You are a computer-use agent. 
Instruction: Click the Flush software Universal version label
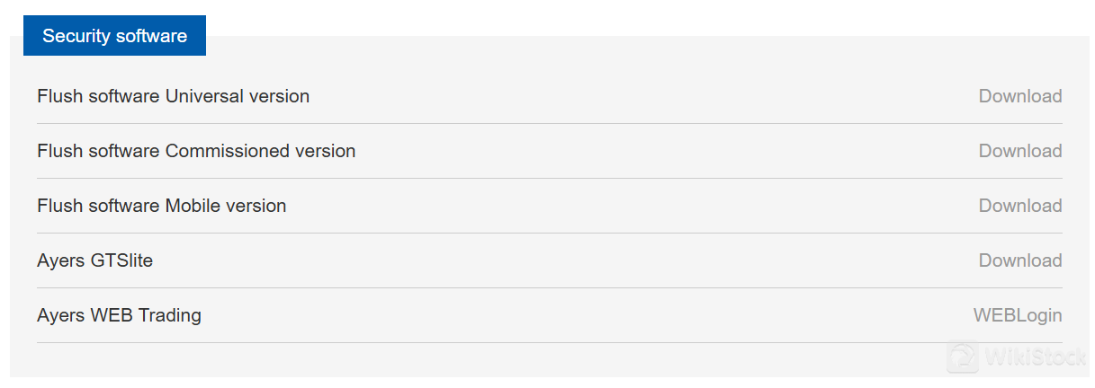click(174, 96)
